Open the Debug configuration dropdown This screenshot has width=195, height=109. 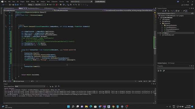[x=31, y=5]
